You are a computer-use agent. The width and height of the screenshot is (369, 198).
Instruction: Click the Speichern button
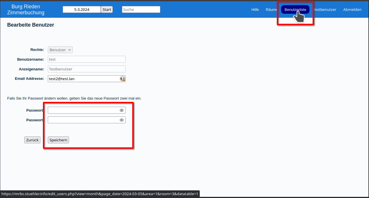tap(58, 140)
